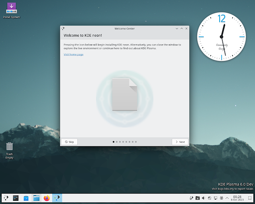The image size is (255, 204).
Task: Expand hidden system tray icons
Action: point(227,198)
